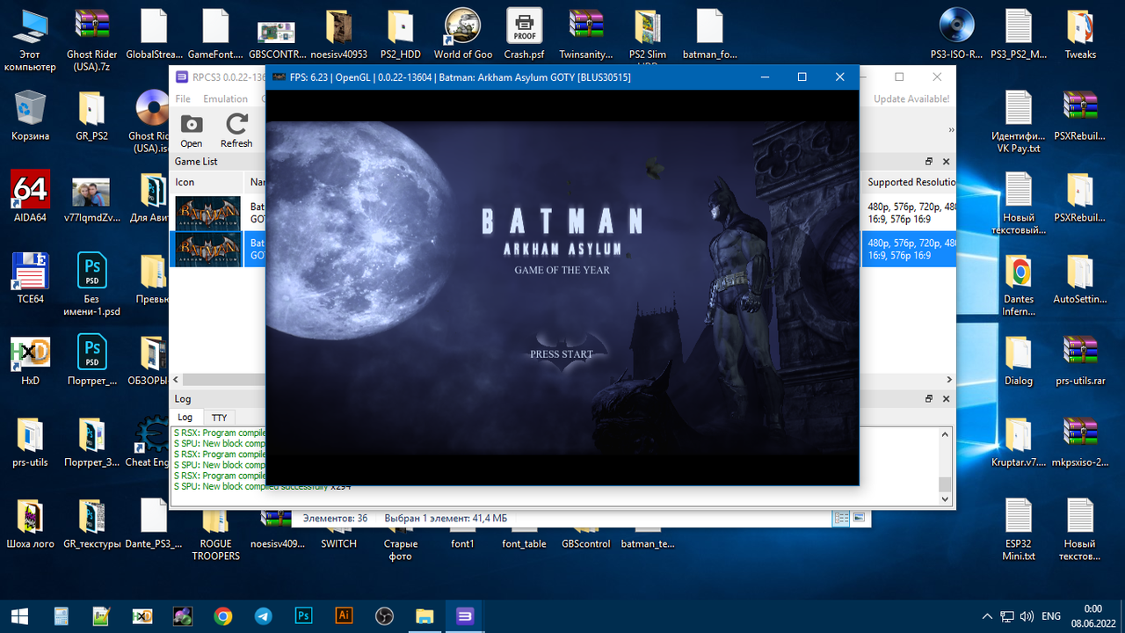Select the PS2_HDD folder icon
The width and height of the screenshot is (1125, 633).
(400, 34)
